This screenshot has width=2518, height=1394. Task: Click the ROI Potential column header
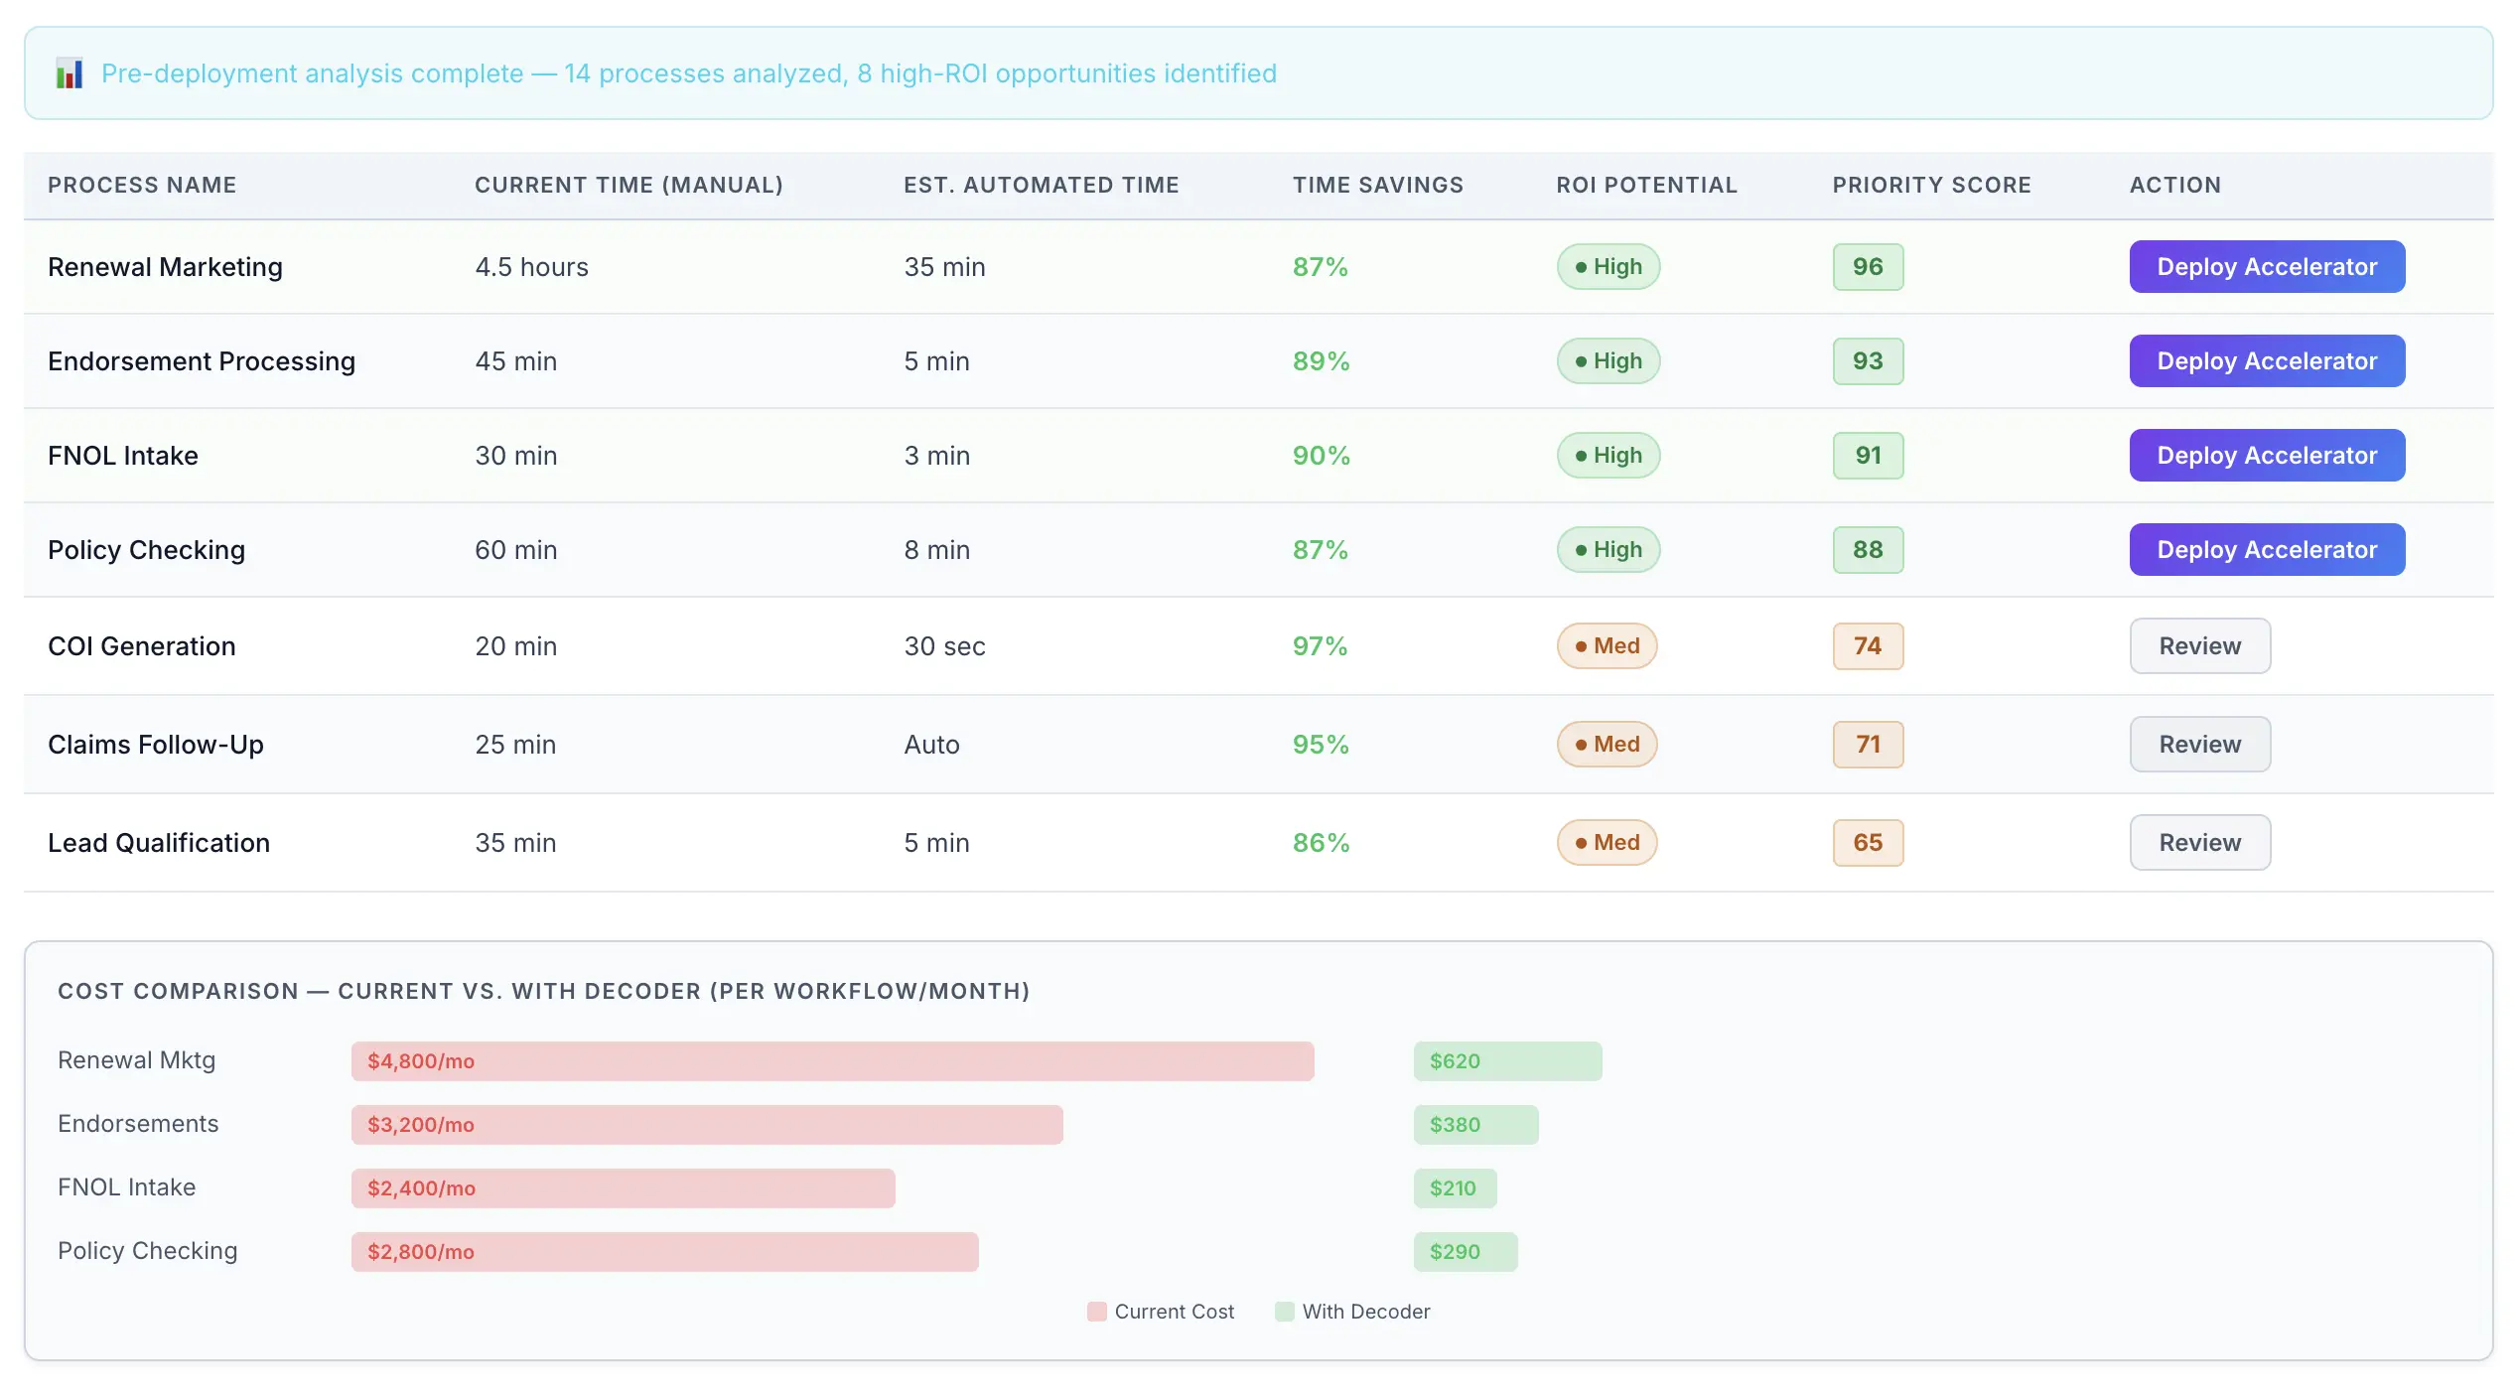coord(1645,185)
